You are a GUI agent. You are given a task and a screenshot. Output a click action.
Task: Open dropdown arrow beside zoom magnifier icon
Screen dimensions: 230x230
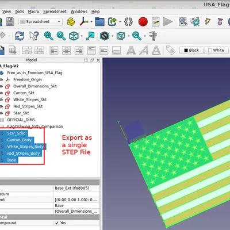[x=145, y=36]
